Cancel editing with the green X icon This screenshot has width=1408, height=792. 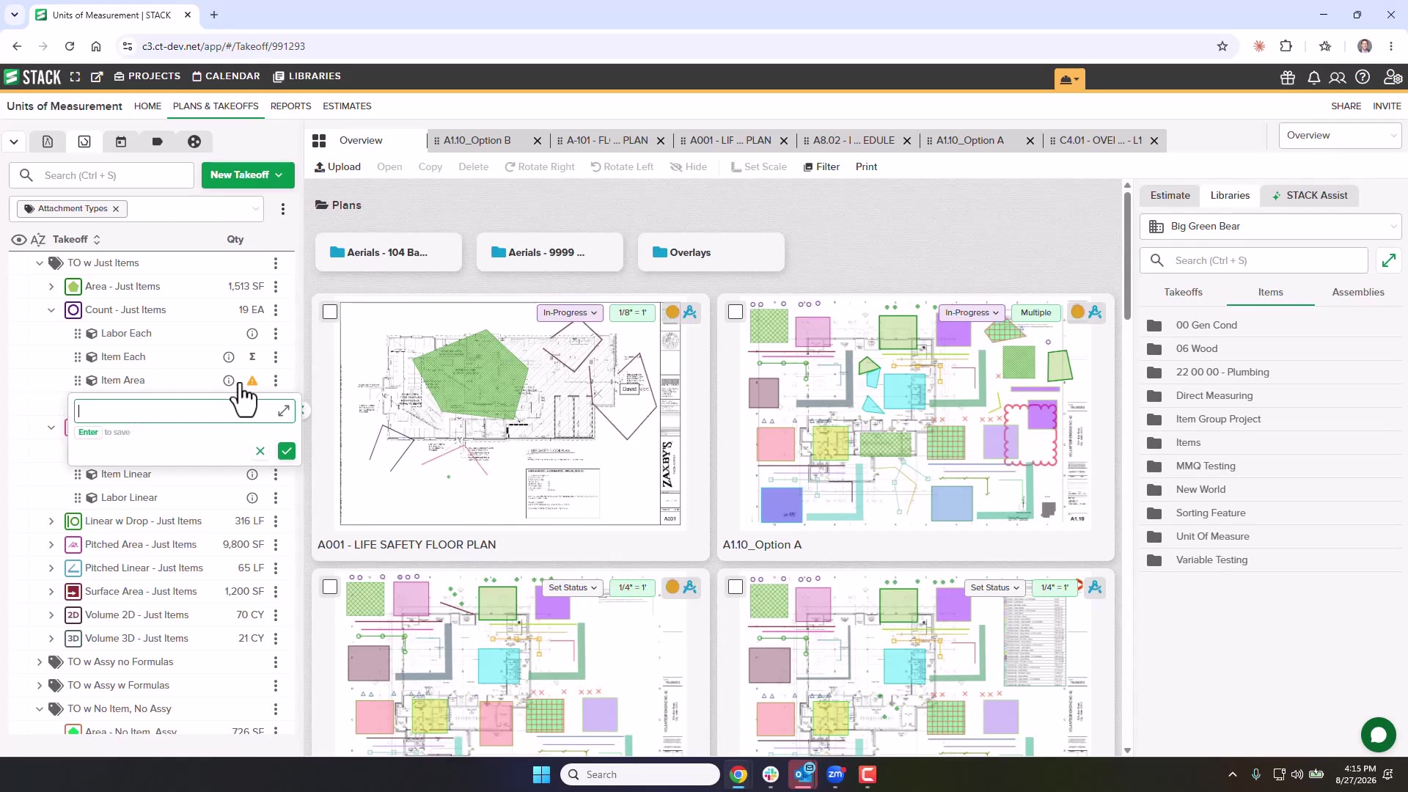pos(260,451)
